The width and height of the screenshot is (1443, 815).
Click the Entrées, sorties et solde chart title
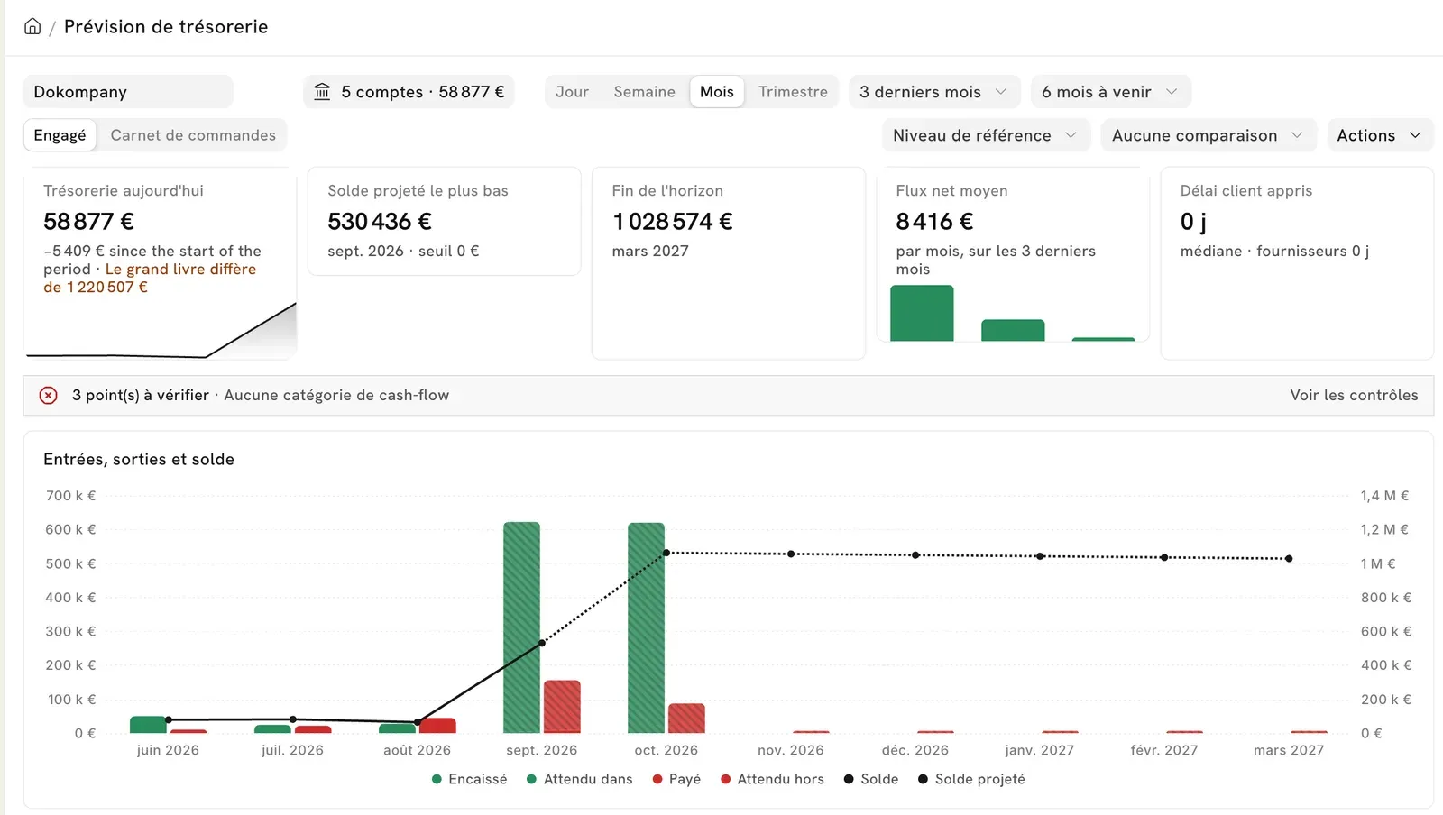(x=139, y=459)
